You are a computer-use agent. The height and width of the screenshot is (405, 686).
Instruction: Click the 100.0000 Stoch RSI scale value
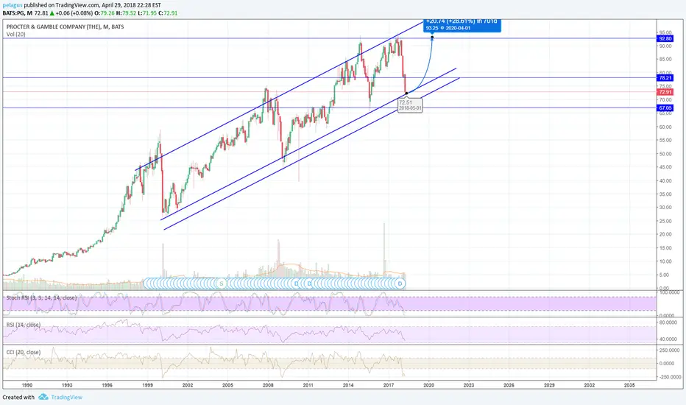click(x=670, y=292)
